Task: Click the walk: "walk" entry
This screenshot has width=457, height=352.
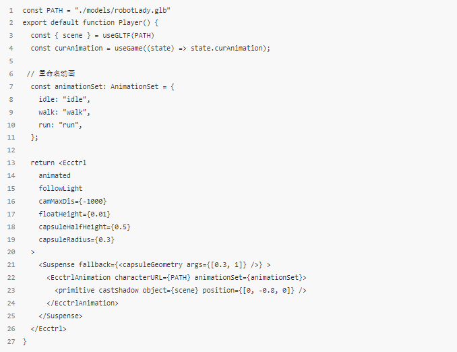Action: pyautogui.click(x=65, y=113)
